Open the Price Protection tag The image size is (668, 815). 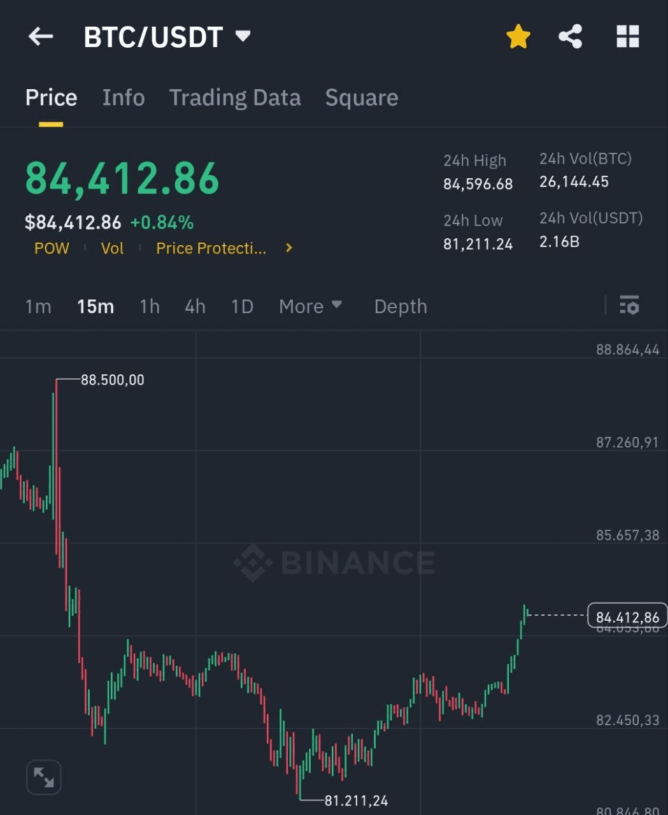tap(211, 248)
